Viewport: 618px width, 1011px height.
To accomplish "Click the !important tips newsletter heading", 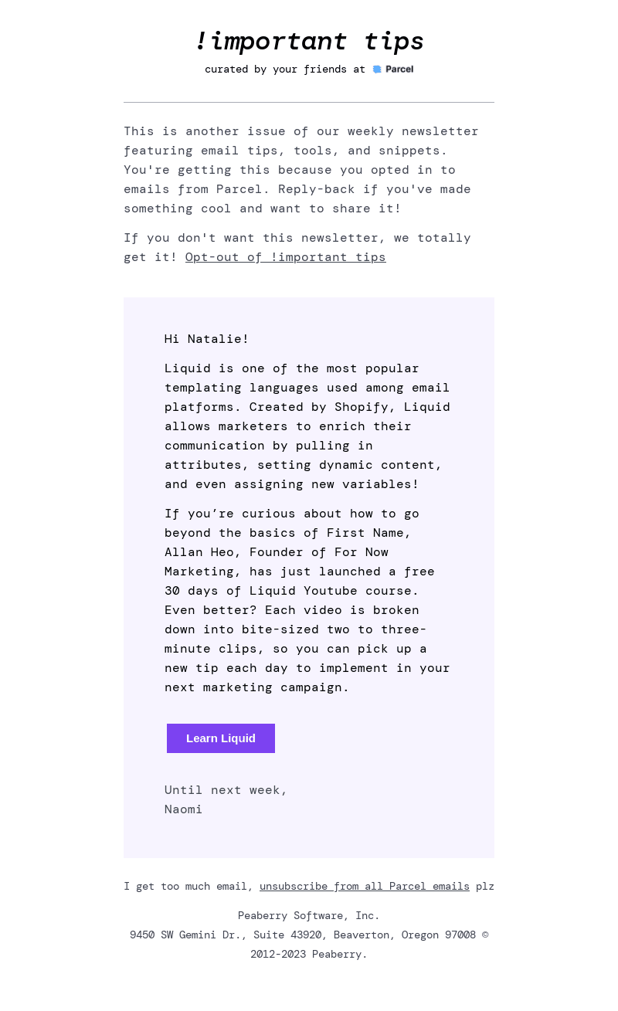I will coord(309,41).
